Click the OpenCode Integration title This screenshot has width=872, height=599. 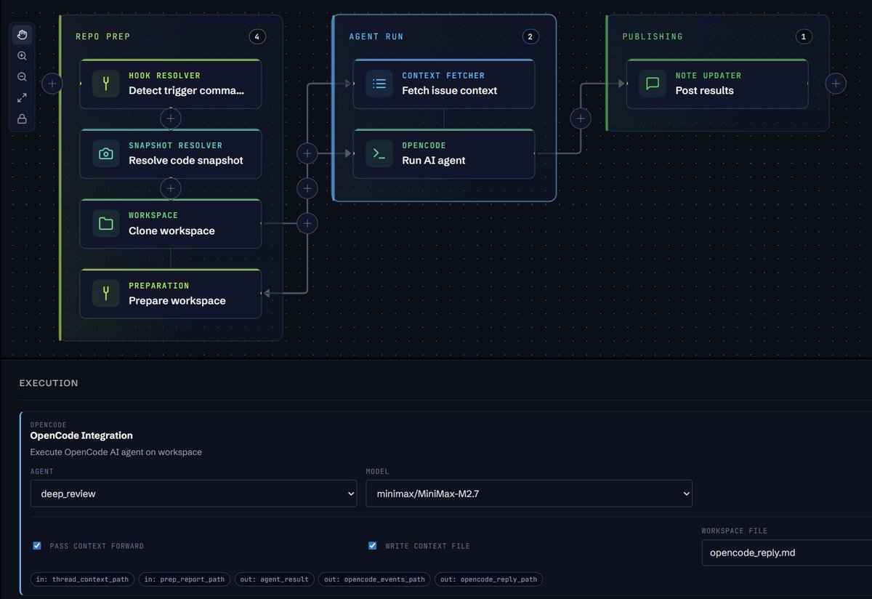pos(81,435)
